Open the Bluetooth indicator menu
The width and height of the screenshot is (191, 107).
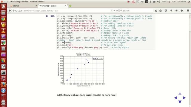(x=150, y=2)
